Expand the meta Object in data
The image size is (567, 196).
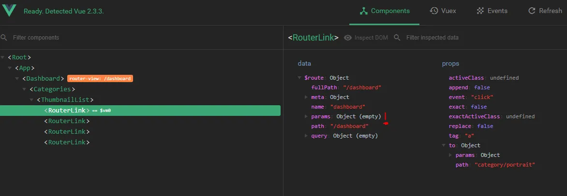306,97
